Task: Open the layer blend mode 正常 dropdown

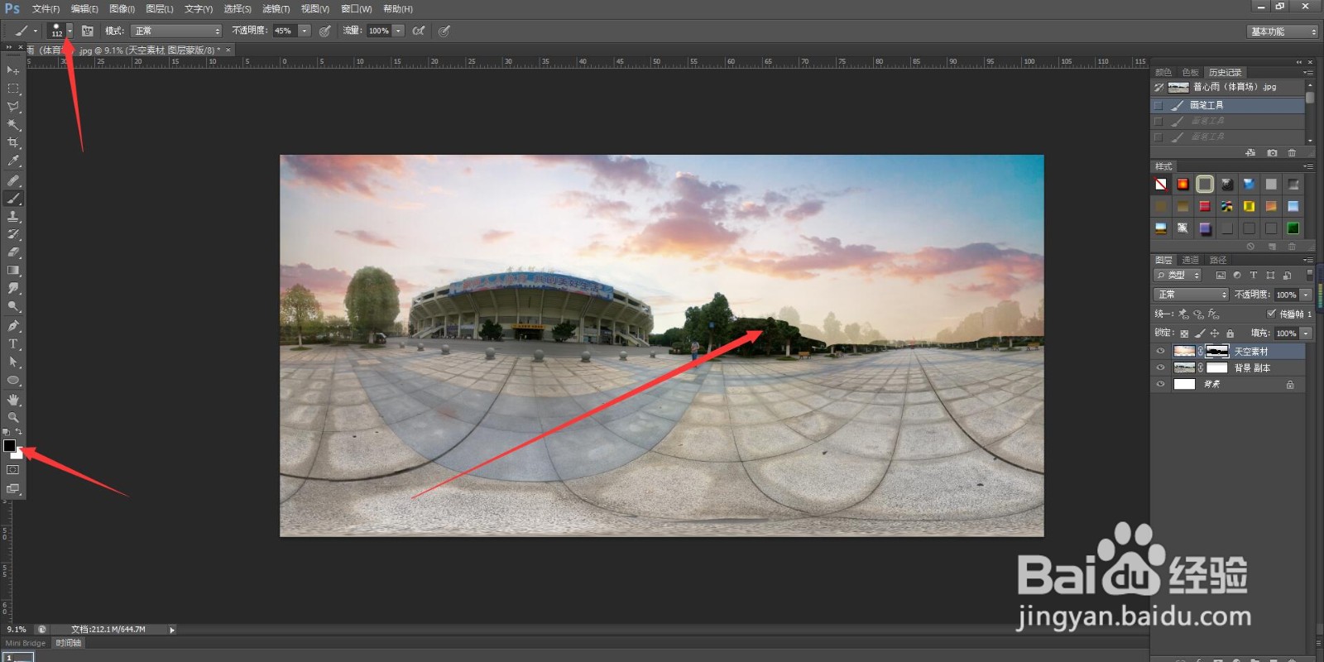Action: [1192, 295]
